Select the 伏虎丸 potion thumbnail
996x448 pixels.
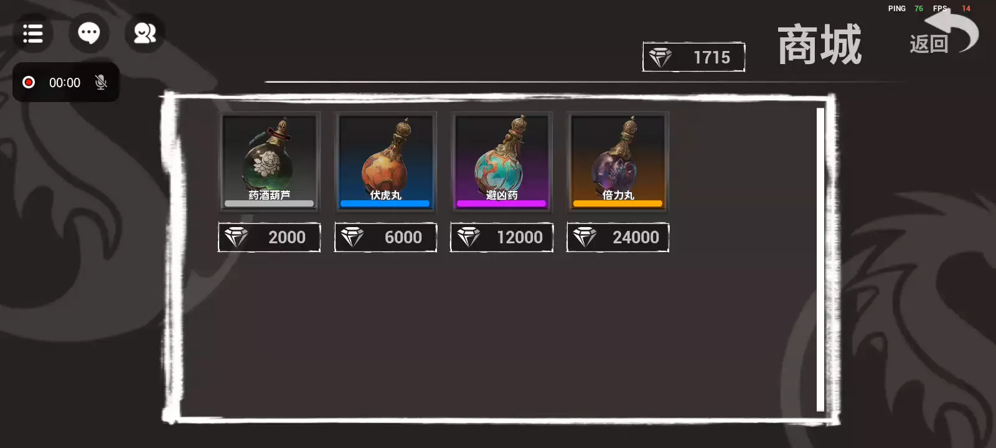[x=385, y=162]
